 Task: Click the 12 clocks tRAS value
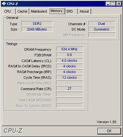pyautogui.click(x=69, y=77)
